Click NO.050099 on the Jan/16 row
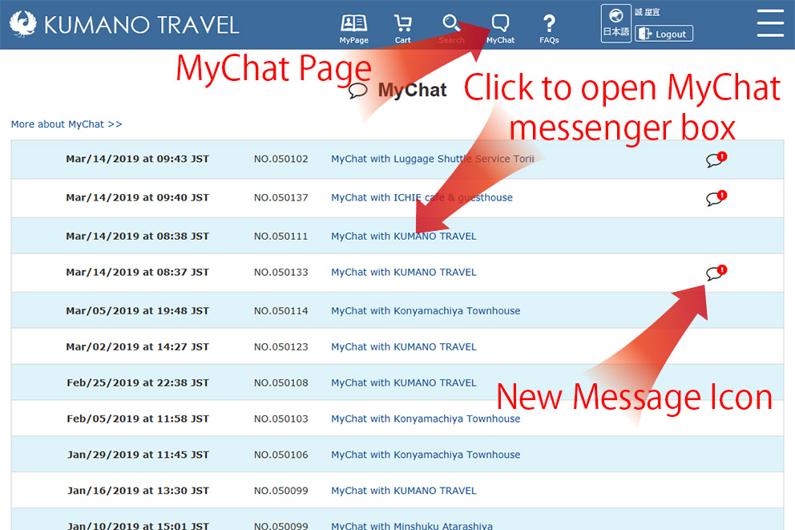Screen dimensions: 795x530 280,491
